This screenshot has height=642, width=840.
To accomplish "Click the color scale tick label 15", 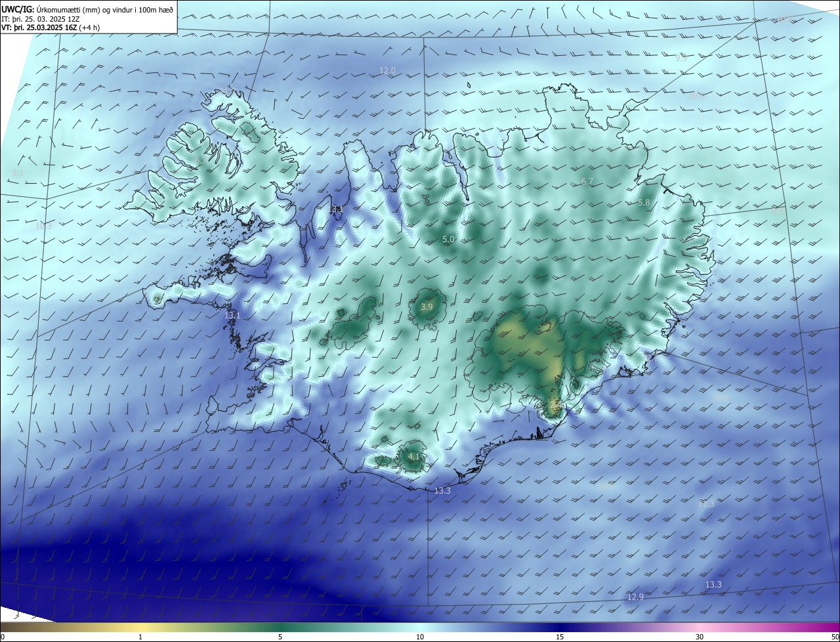I will coord(560,637).
